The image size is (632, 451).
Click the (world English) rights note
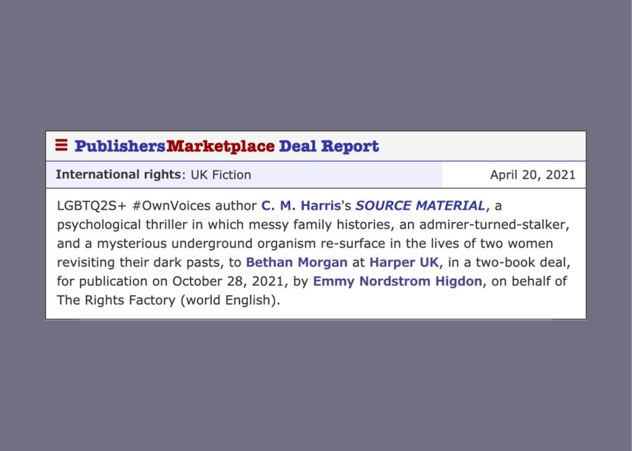(230, 300)
